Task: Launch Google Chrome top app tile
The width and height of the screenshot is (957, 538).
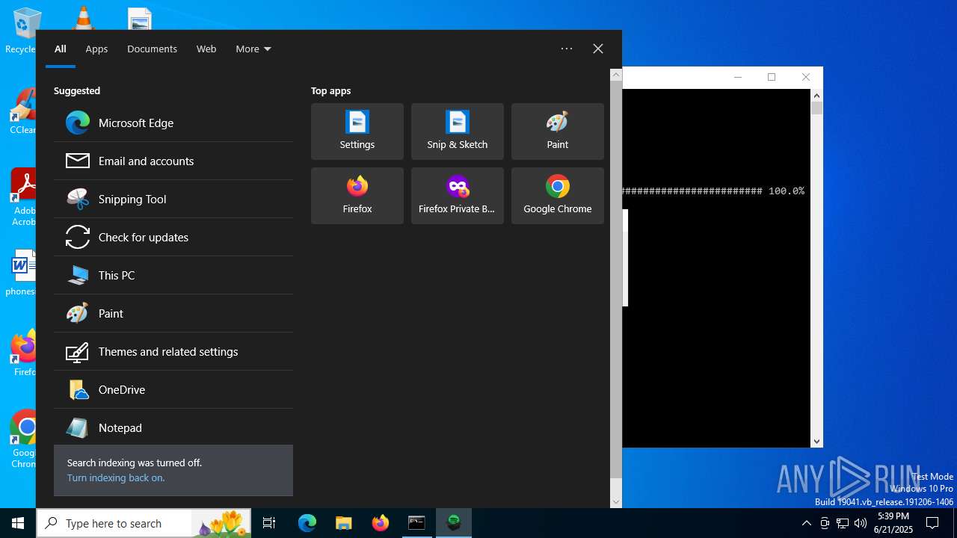Action: coord(558,196)
